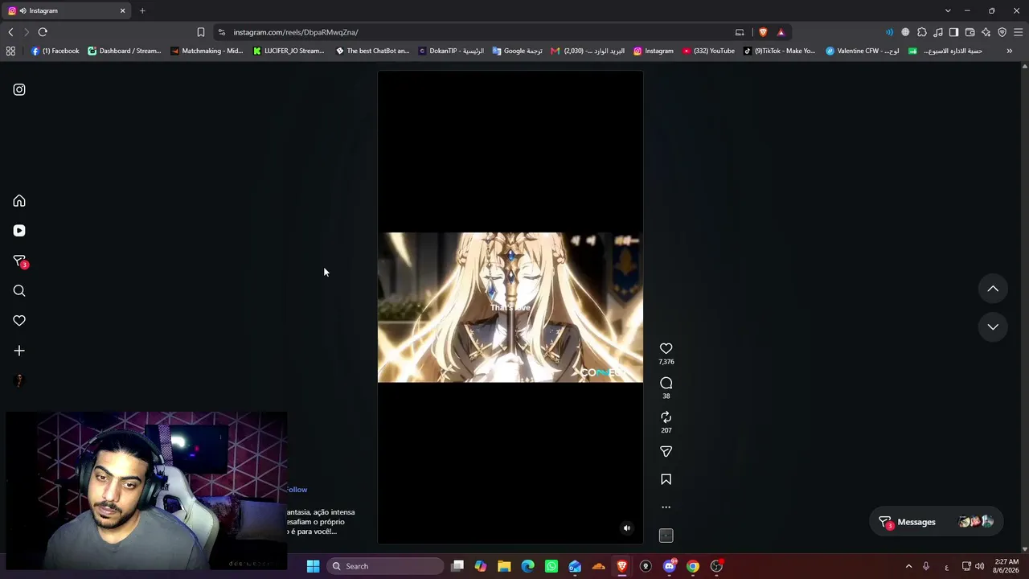Open Brave Wallet
Image resolution: width=1029 pixels, height=579 pixels.
point(970,32)
